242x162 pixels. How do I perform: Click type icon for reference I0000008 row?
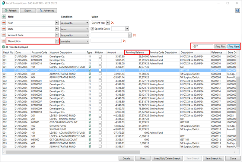[x=90, y=57]
